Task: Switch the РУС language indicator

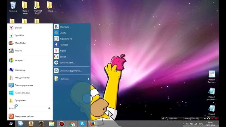Action: click(201, 124)
